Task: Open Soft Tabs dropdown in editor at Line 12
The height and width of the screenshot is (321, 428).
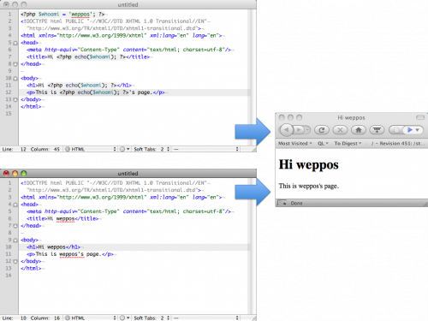Action: (152, 149)
